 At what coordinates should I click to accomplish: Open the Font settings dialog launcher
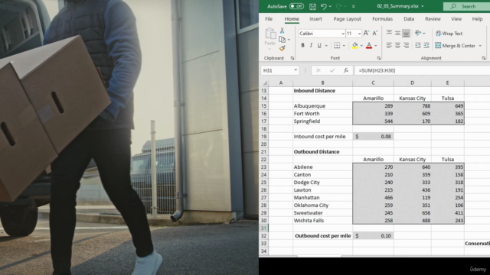[379, 58]
